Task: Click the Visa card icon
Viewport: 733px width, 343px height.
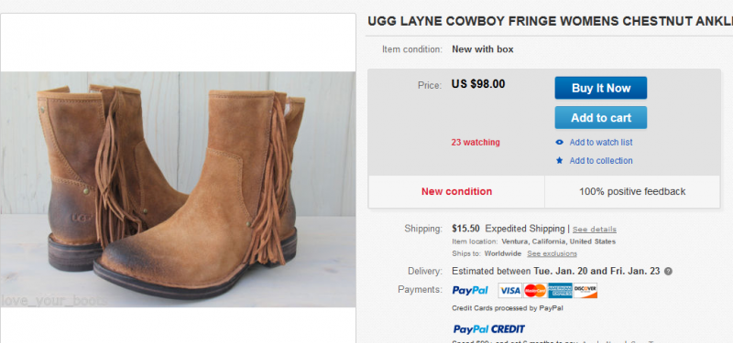Action: click(x=510, y=290)
